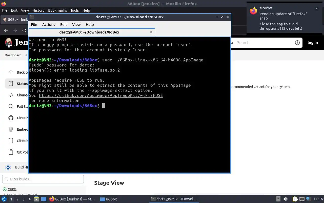Click the Back up-arrow icon in Jenkins sidebar
The width and height of the screenshot is (324, 203).
(11, 72)
